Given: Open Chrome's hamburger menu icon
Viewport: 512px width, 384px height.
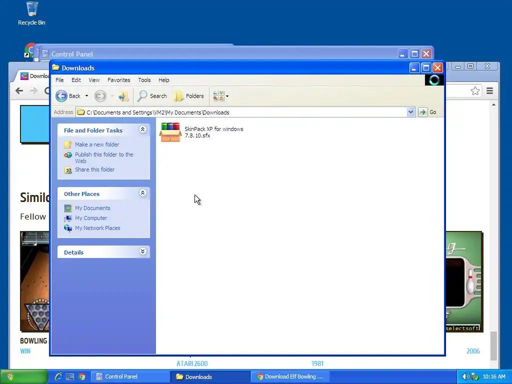Looking at the screenshot, I should [490, 91].
